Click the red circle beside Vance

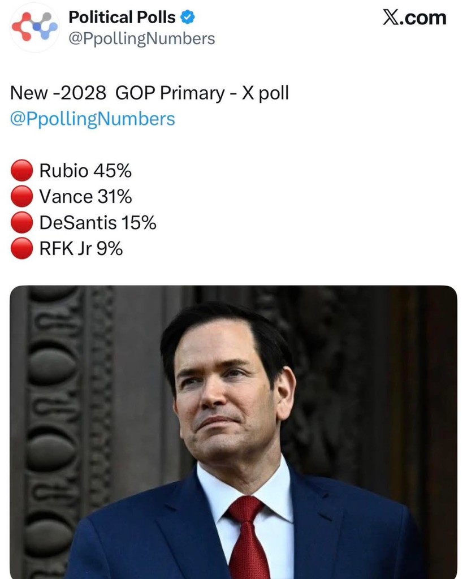23,197
